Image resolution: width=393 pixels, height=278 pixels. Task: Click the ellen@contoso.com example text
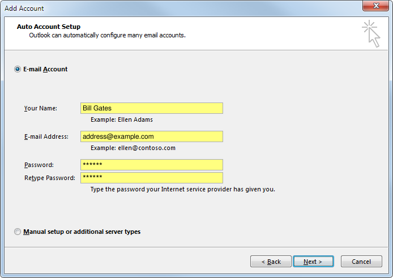pos(133,148)
